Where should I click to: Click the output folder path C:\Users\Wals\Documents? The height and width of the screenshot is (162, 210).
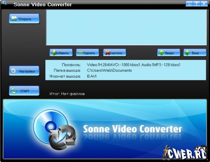[109, 70]
